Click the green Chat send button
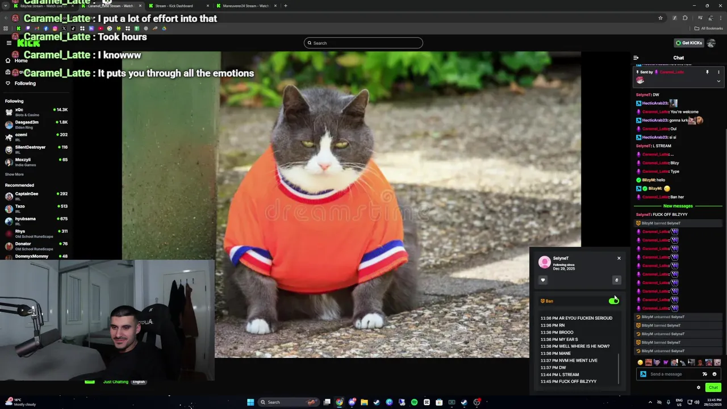 [x=713, y=387]
